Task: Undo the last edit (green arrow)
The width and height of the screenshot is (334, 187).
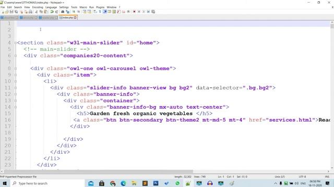Action: click(52, 11)
